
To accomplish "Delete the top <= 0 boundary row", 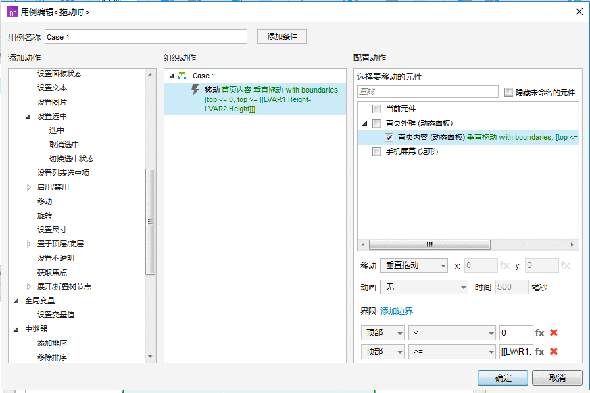I will point(554,332).
